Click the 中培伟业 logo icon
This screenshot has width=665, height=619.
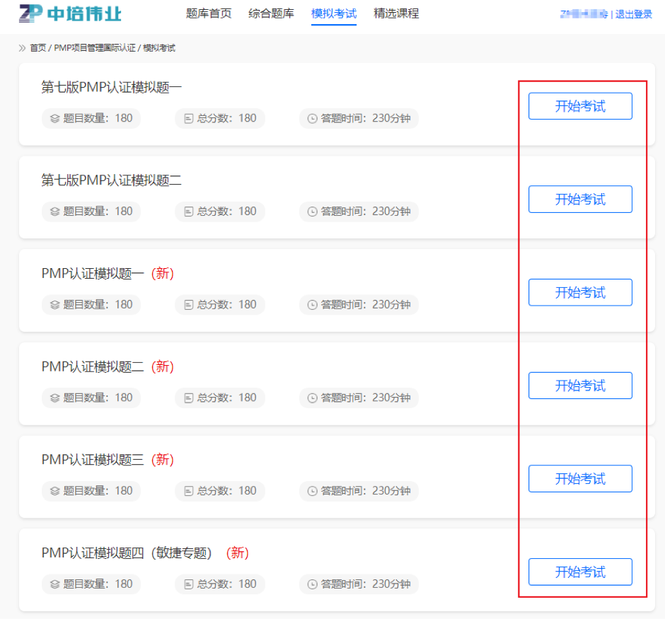[x=30, y=13]
